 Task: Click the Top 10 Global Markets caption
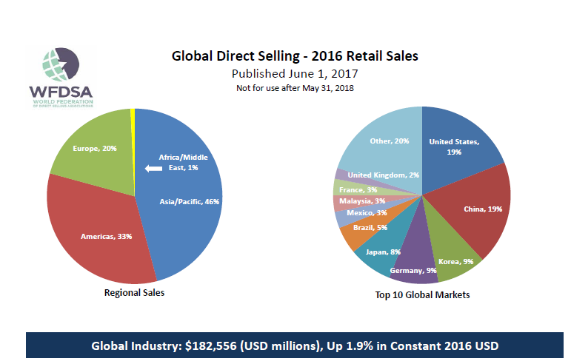tap(421, 295)
